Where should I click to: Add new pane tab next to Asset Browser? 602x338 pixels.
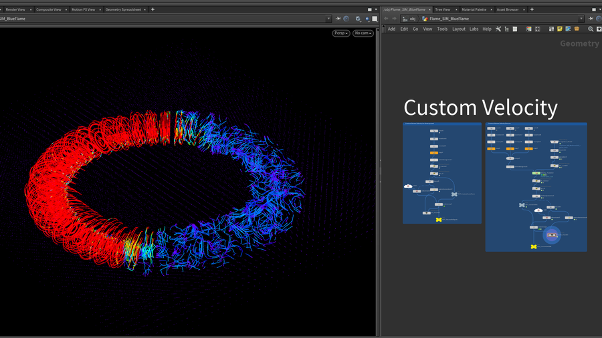point(532,9)
